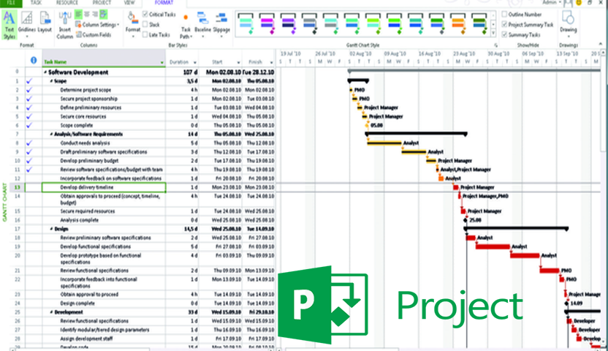
Task: Open the Column Settings dropdown
Action: (97, 24)
